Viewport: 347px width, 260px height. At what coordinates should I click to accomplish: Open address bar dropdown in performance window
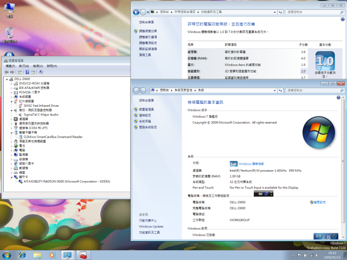pos(275,12)
